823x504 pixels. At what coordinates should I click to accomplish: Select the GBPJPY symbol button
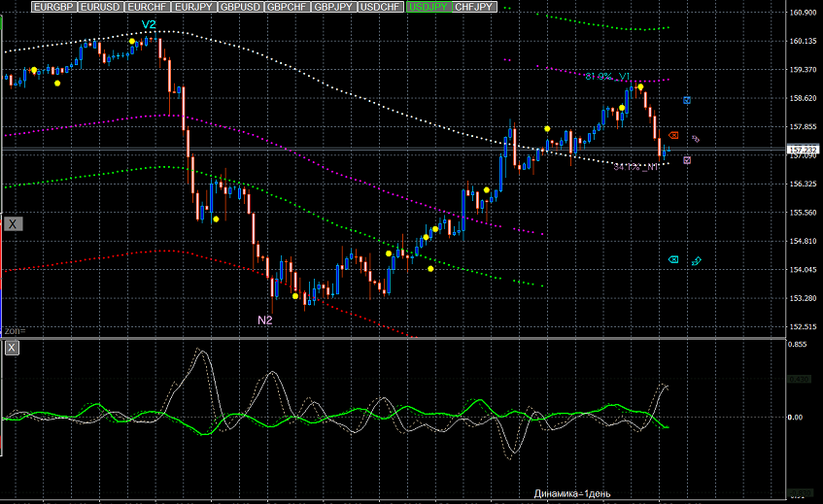(x=334, y=7)
